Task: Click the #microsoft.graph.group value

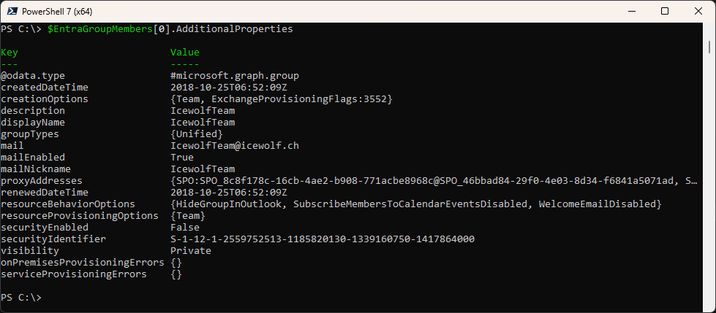Action: pos(235,76)
